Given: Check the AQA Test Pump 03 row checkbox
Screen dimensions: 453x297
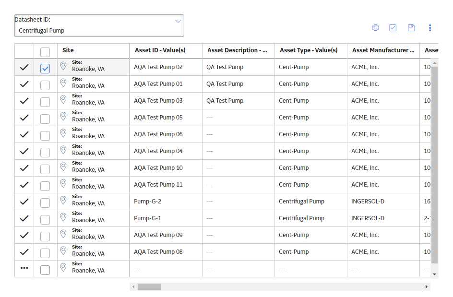Looking at the screenshot, I should click(45, 102).
